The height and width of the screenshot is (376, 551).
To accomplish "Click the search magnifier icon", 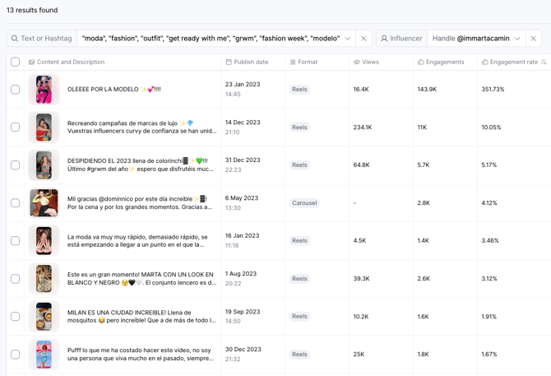I will (x=15, y=39).
